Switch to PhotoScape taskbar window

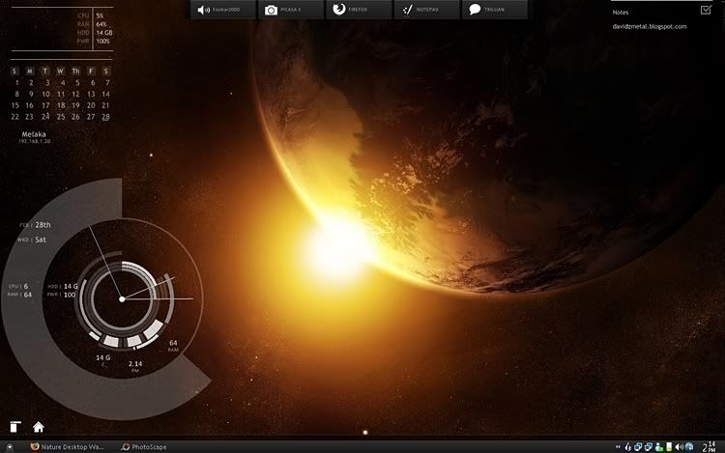[145, 446]
